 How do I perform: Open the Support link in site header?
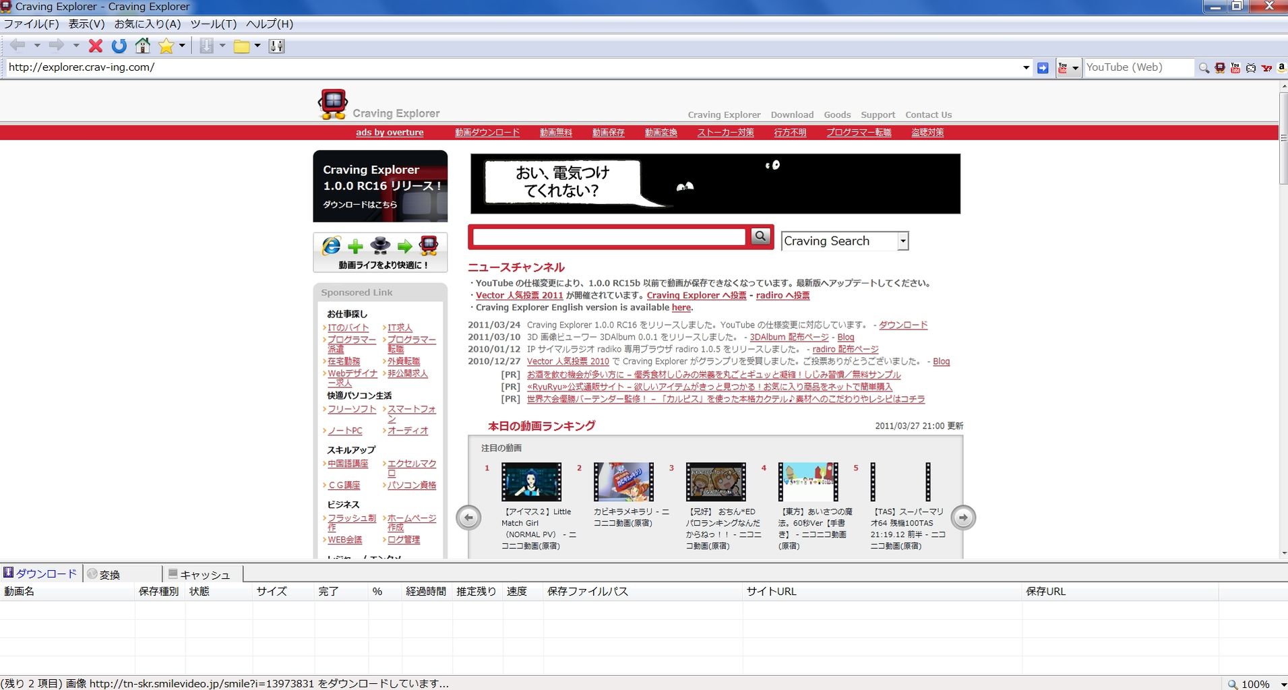pyautogui.click(x=878, y=115)
